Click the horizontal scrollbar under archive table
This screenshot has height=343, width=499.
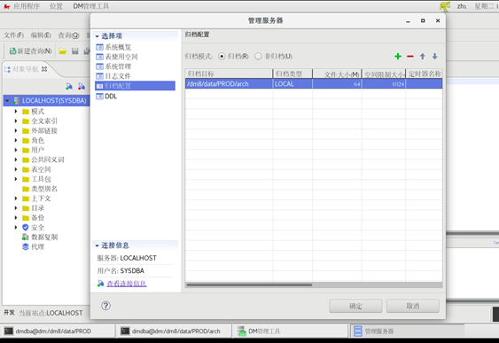click(x=249, y=285)
